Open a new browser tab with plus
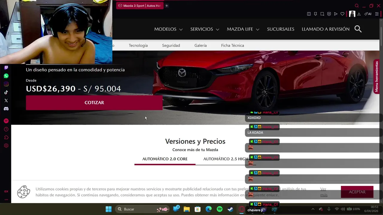 point(167,6)
